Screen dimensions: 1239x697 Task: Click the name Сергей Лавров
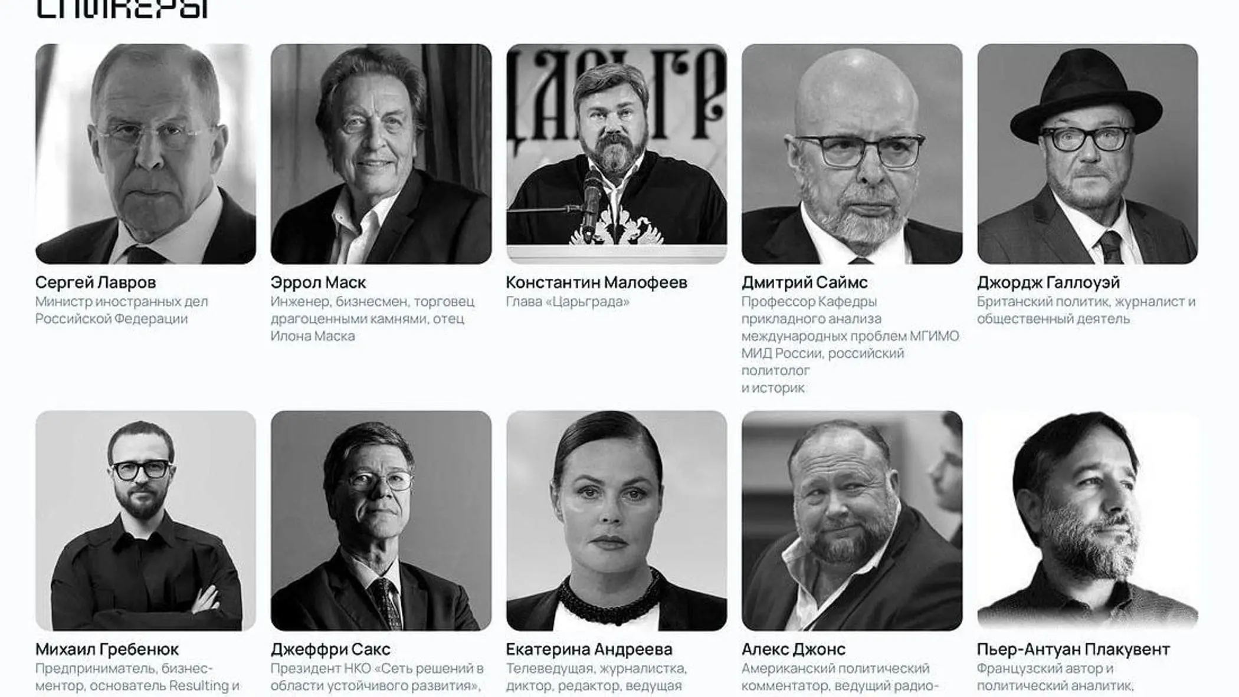(96, 282)
